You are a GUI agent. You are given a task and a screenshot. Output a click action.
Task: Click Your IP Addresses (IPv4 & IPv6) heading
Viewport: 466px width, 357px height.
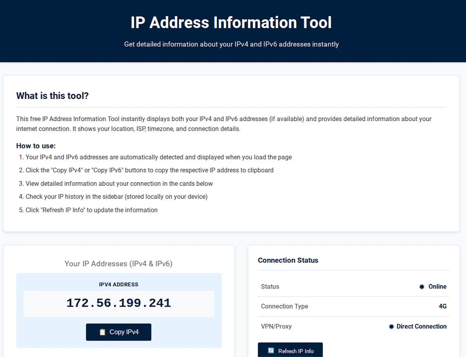(x=119, y=263)
